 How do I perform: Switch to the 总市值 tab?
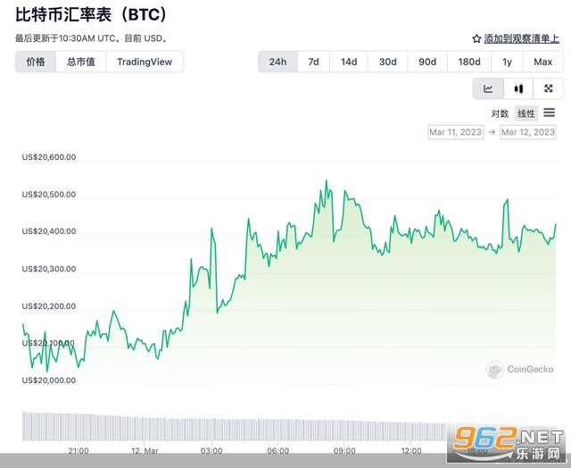[x=81, y=62]
